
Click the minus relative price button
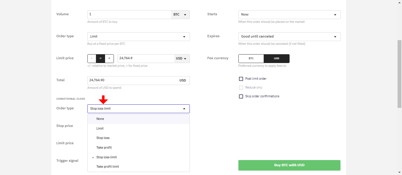[x=92, y=59]
